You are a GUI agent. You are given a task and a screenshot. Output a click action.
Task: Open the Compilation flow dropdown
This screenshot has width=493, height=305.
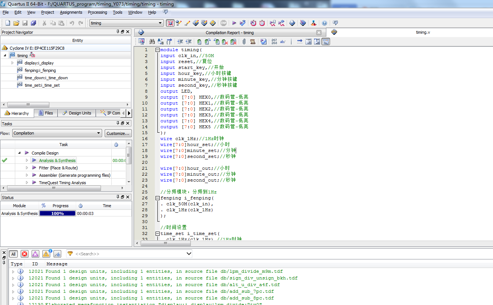coord(98,133)
